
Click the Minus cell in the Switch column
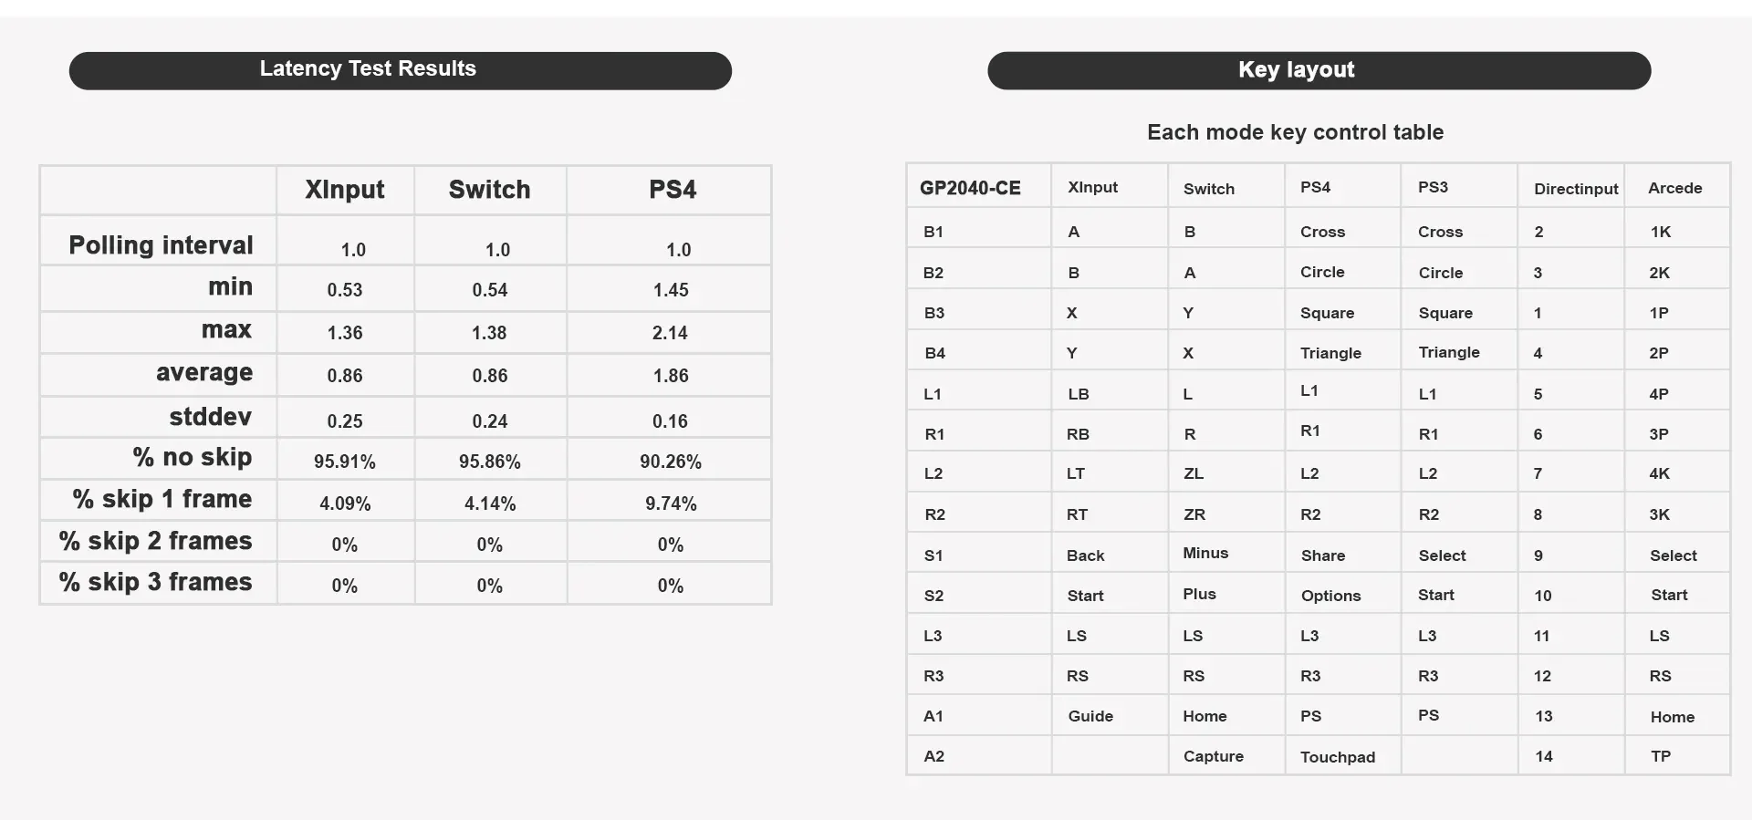tap(1205, 553)
